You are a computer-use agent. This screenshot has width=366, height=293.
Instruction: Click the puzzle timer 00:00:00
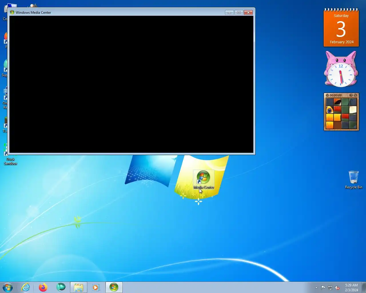(x=335, y=95)
